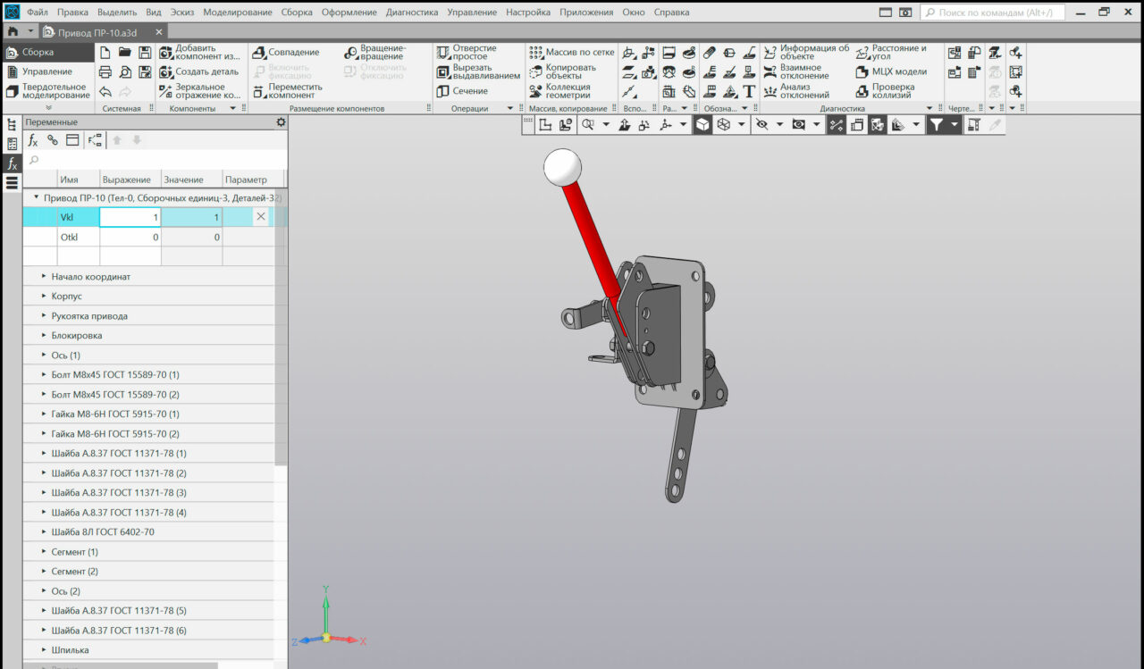1144x669 pixels.
Task: Open dropdown arrow next to filter icon
Action: click(x=955, y=125)
